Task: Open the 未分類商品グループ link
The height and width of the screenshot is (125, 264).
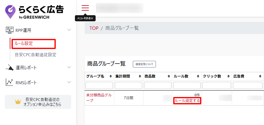Action: (x=99, y=98)
